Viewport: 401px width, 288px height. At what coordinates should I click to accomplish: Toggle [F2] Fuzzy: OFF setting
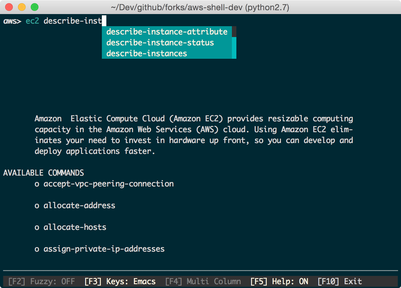(41, 281)
